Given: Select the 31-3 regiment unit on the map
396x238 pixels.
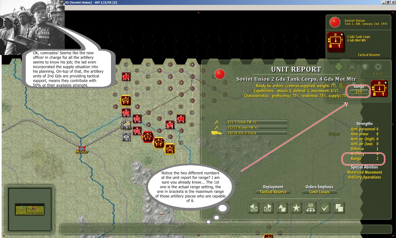Looking at the screenshot, I should coord(170,125).
